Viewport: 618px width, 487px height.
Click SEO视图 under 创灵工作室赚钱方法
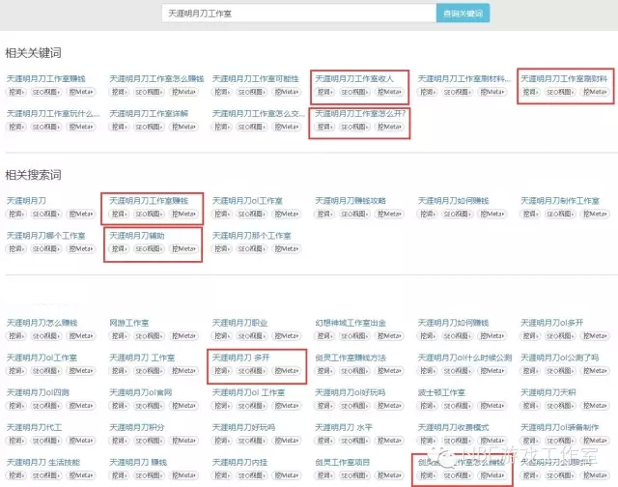tap(354, 370)
